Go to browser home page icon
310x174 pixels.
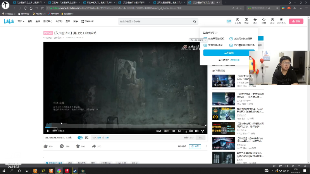point(31,8)
